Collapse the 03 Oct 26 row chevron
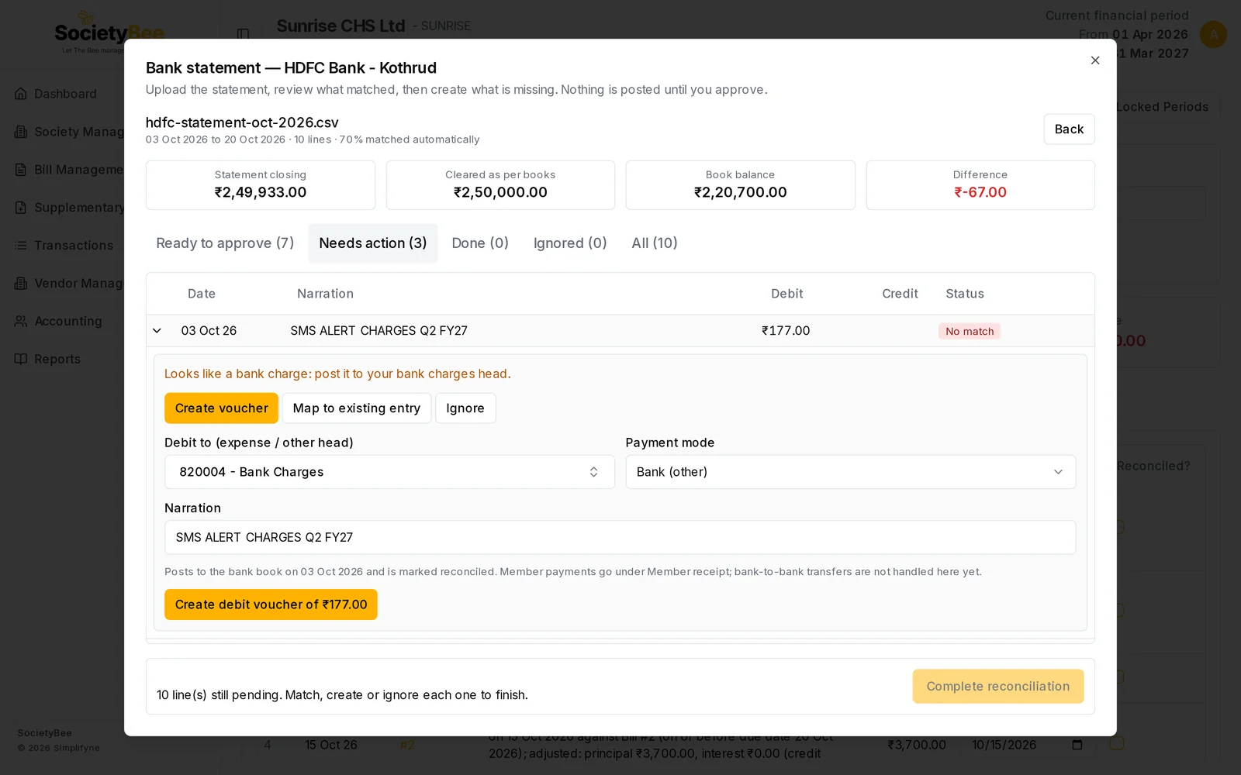Screen dimensions: 1241x775 point(157,331)
